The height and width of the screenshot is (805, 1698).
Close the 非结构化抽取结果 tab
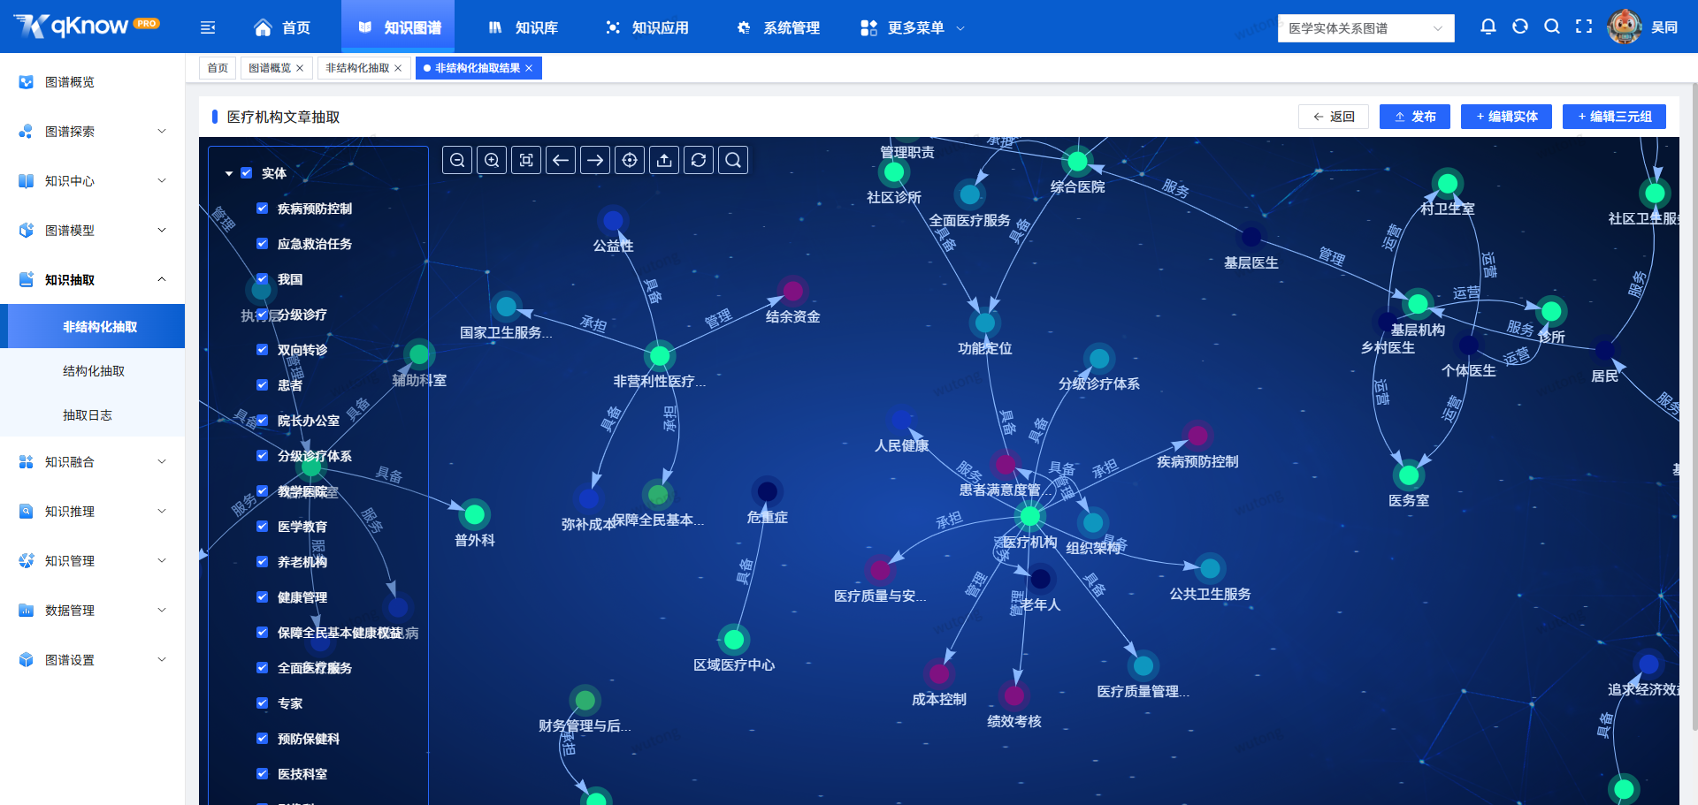pos(529,68)
